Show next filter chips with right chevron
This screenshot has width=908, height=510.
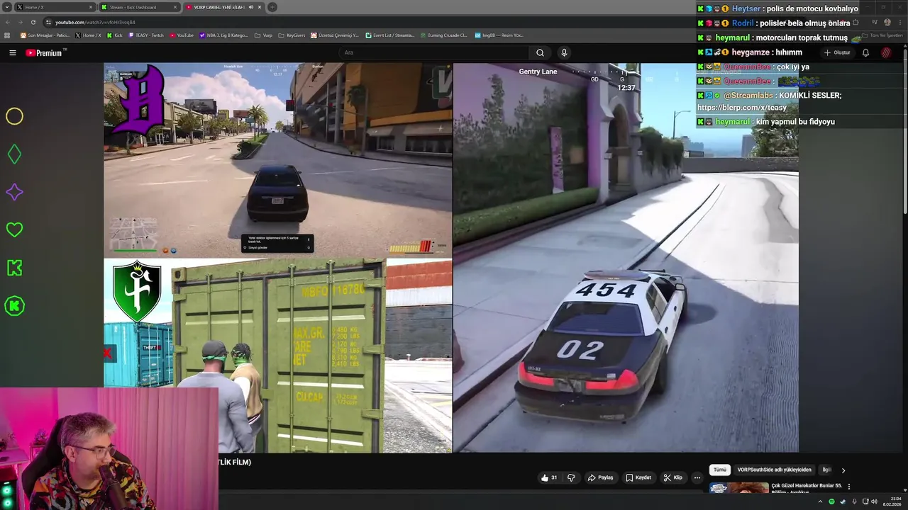(843, 470)
